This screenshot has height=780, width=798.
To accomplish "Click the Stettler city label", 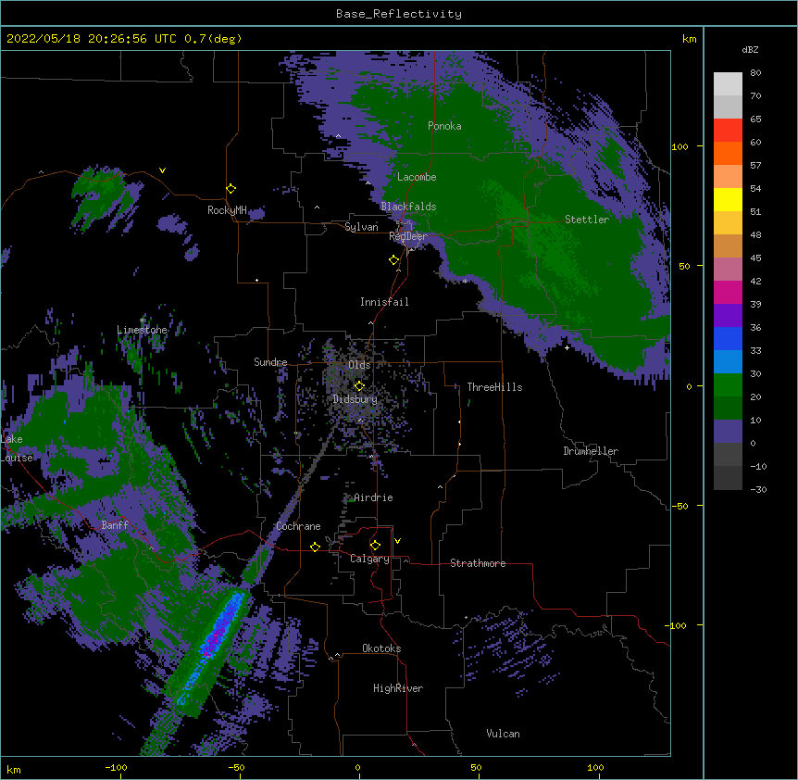I will point(587,220).
